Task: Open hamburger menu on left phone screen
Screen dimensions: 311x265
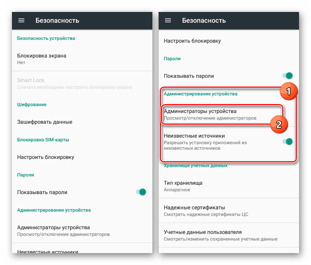Action: [21, 21]
